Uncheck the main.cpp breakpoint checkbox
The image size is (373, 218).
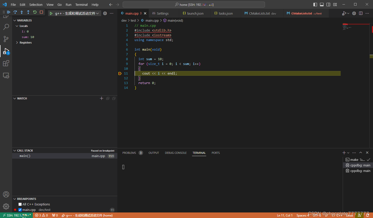pyautogui.click(x=20, y=209)
